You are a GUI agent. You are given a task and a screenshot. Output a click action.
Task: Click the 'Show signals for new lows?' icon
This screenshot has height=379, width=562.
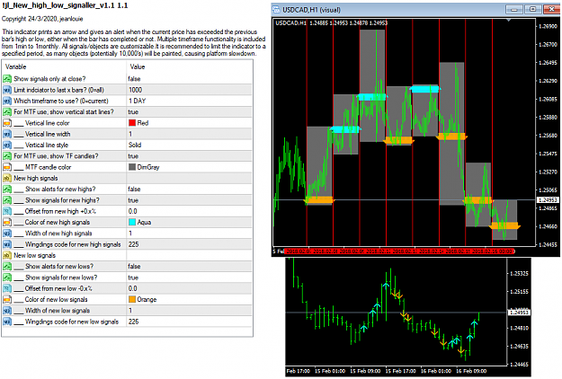point(7,278)
